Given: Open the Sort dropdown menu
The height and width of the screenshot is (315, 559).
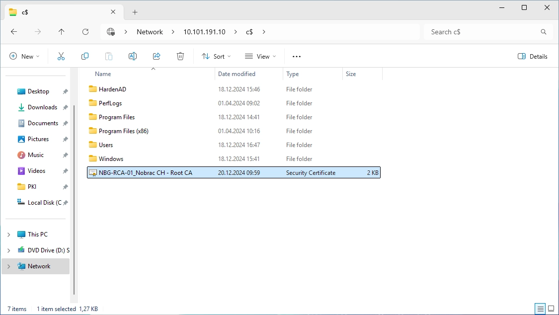Looking at the screenshot, I should tap(216, 56).
